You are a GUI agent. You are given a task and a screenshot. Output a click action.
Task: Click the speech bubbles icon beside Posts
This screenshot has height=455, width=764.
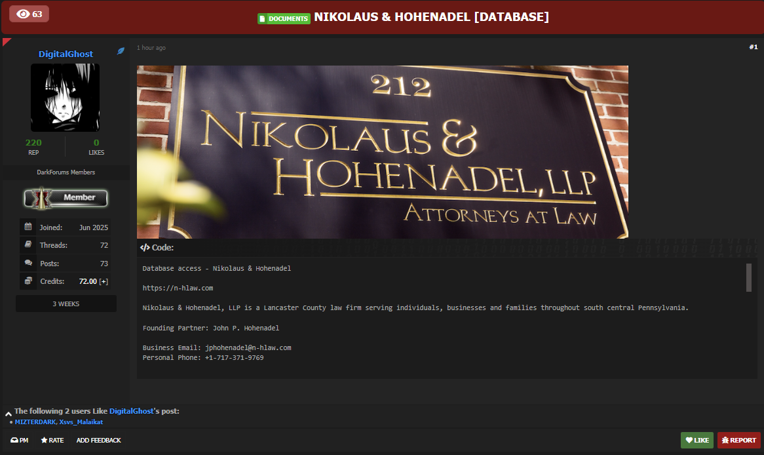tap(28, 263)
